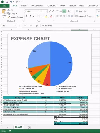
Task: Add a new sheet with plus icon
Action: point(29,127)
